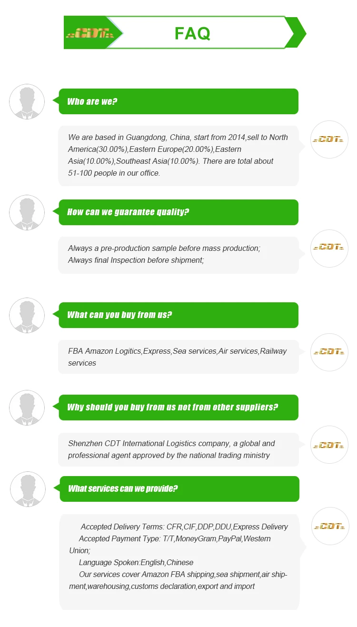Image resolution: width=357 pixels, height=627 pixels.
Task: Click CDT logo next to Accepted Delivery Terms answer
Action: [330, 527]
